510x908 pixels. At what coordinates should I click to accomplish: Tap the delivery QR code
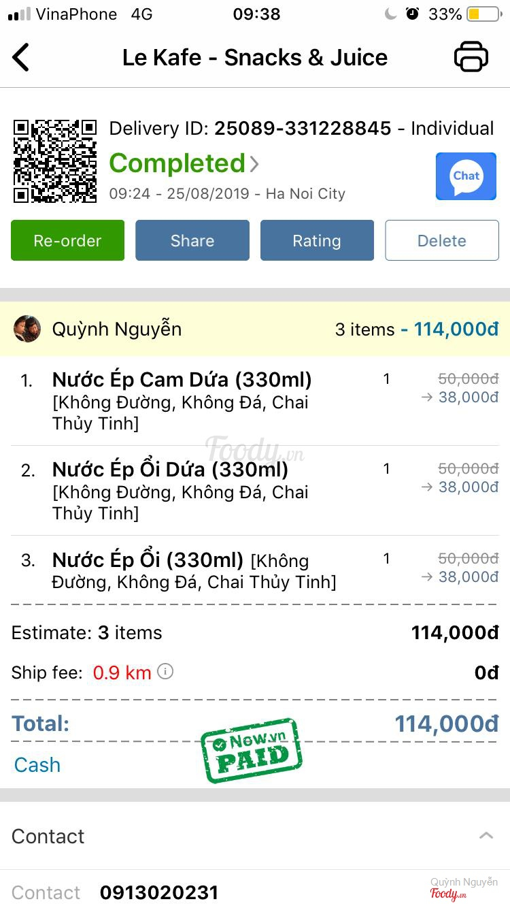click(55, 161)
